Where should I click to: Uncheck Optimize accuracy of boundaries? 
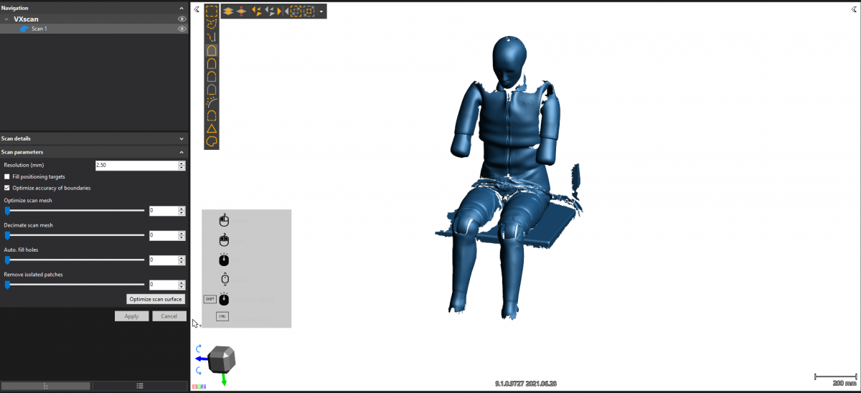coord(7,188)
